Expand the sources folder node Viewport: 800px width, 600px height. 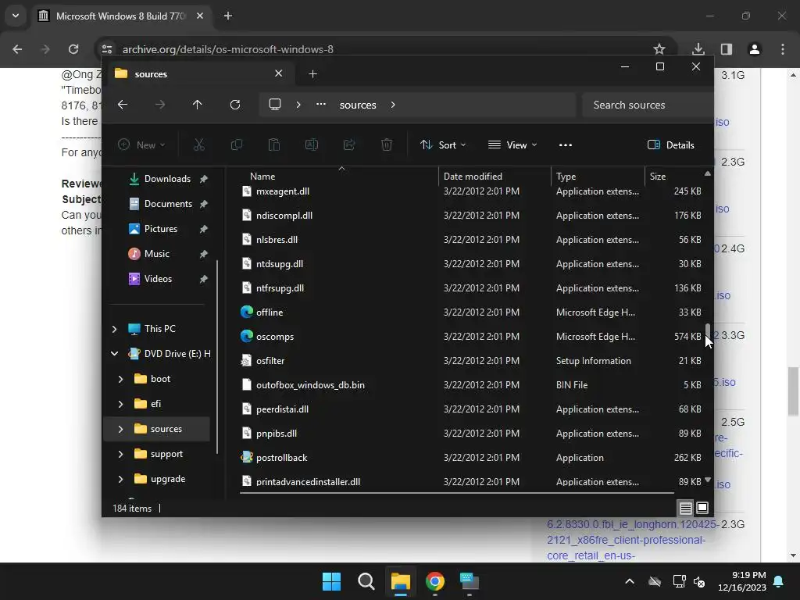pyautogui.click(x=120, y=429)
